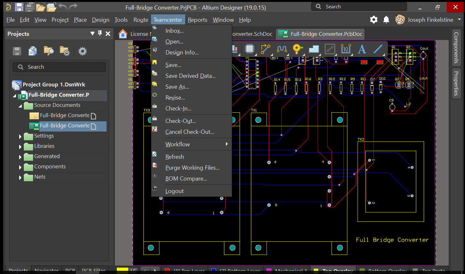
Task: Click the Home page icon in tab strip
Action: click(x=123, y=34)
